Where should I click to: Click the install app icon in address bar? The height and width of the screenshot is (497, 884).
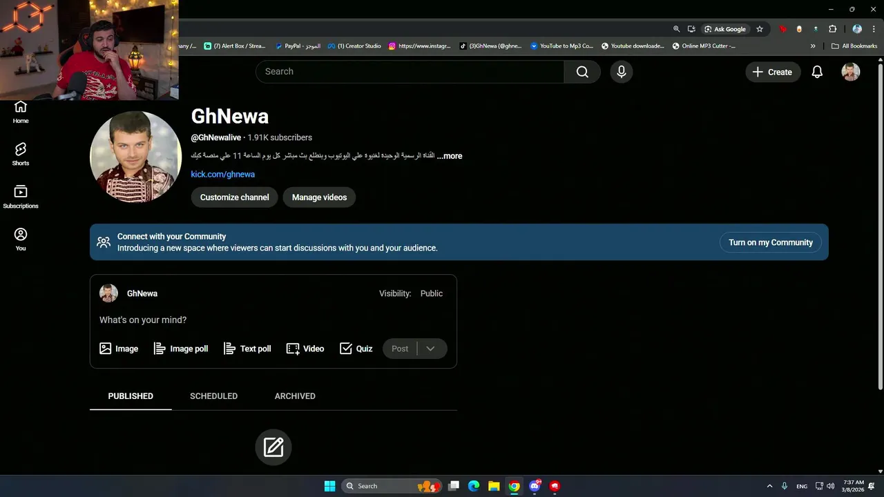pos(691,29)
